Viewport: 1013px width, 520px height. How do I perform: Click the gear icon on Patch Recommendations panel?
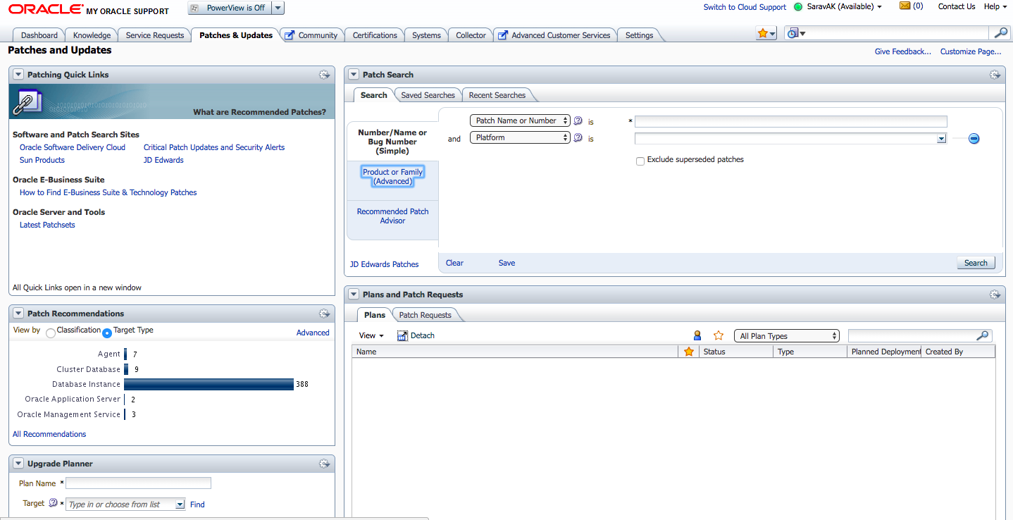325,314
